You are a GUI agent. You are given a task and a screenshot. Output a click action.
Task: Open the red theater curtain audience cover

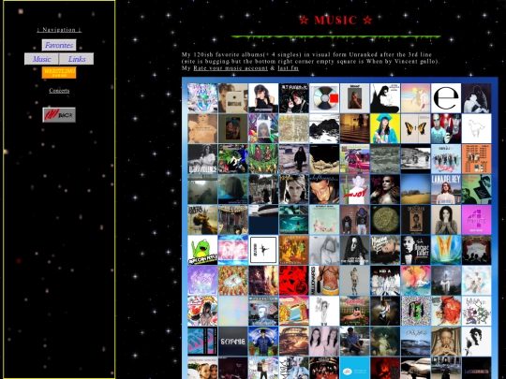click(x=476, y=250)
